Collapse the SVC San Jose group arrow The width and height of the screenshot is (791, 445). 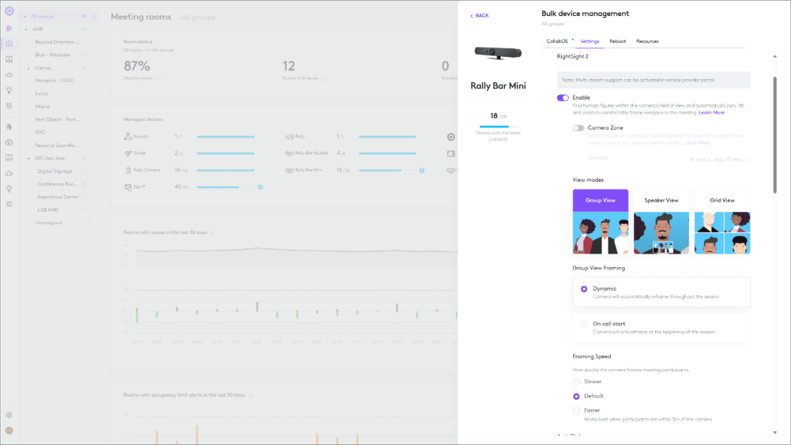coord(28,158)
